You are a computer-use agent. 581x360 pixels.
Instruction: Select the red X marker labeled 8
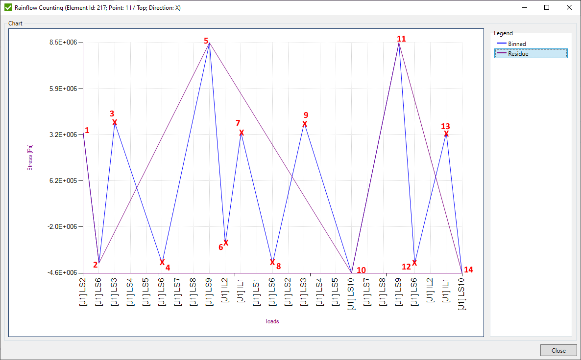click(x=272, y=262)
